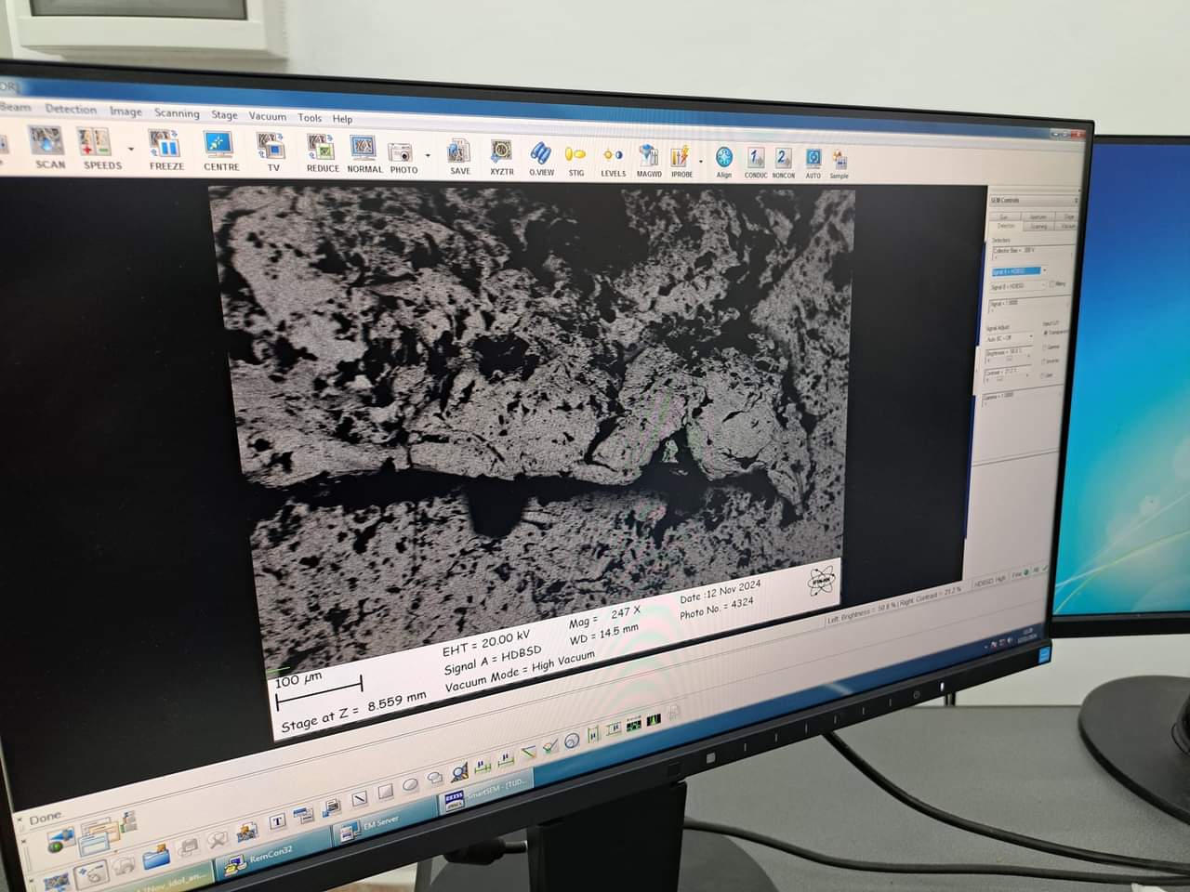Switch to TV scan mode icon
The width and height of the screenshot is (1190, 892).
pos(272,151)
